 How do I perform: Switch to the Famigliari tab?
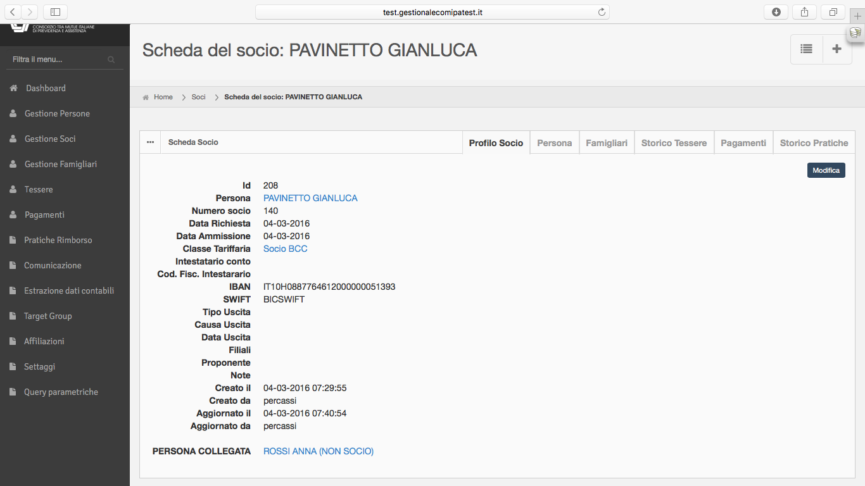(607, 143)
